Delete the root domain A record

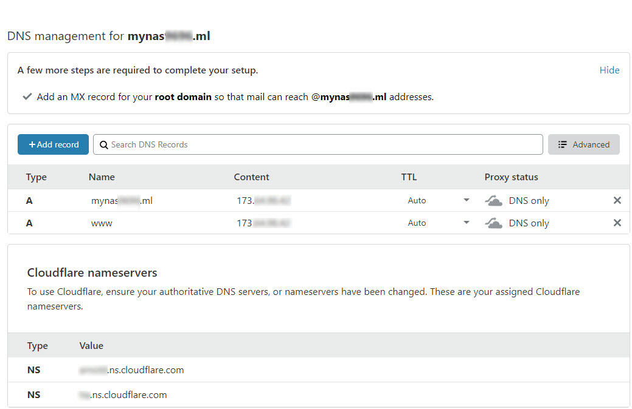pos(617,200)
